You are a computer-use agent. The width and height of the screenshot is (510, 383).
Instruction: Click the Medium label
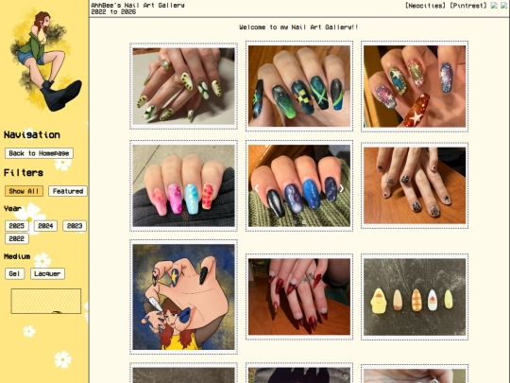coord(17,256)
